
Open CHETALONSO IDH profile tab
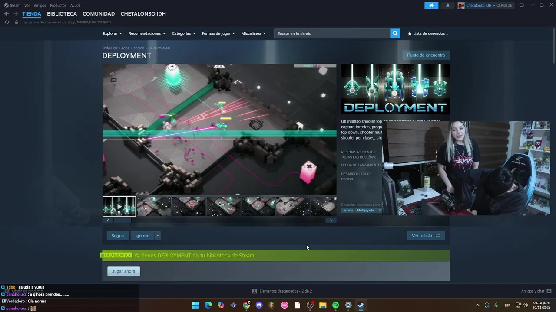click(143, 14)
